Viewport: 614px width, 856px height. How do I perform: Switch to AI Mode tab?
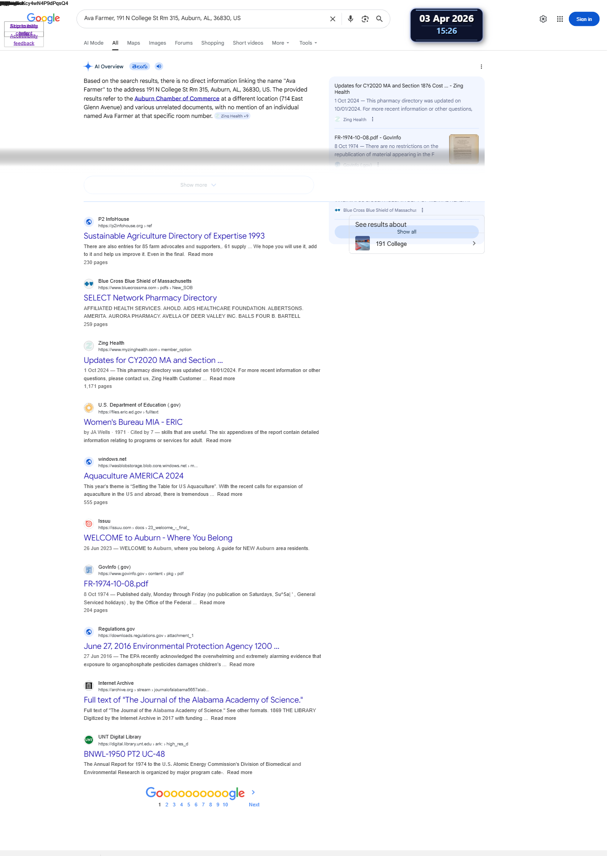(x=93, y=43)
